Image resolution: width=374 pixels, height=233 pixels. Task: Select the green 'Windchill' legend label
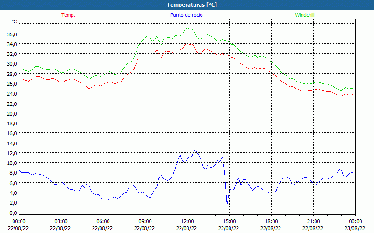(x=305, y=15)
